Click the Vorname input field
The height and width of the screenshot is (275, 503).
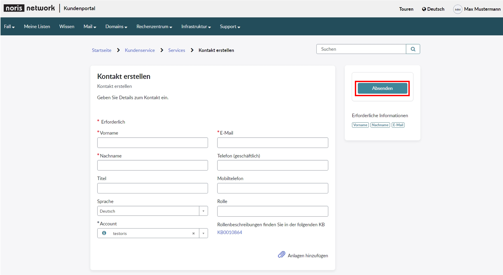point(153,143)
